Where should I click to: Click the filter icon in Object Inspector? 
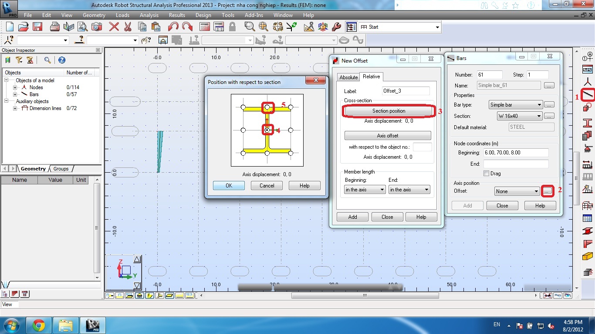(x=19, y=60)
